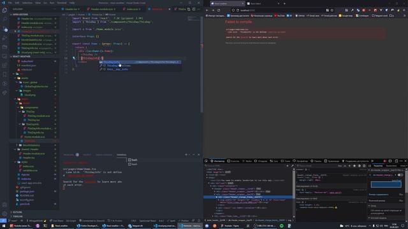Collapse the selected div node in Inspector
The image size is (408, 229).
217,197
